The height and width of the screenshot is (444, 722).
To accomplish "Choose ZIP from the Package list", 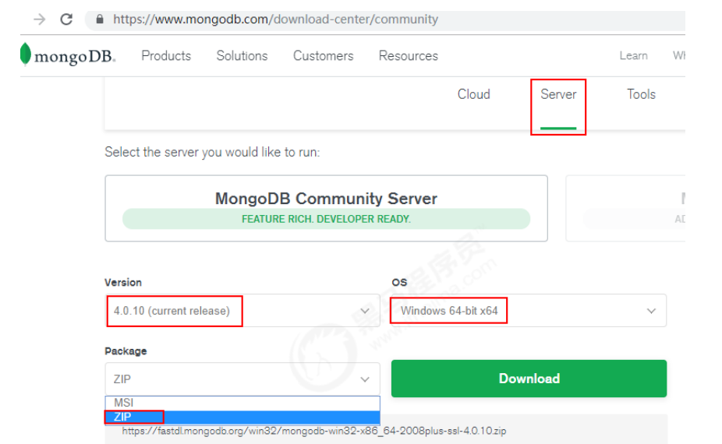I will 242,417.
